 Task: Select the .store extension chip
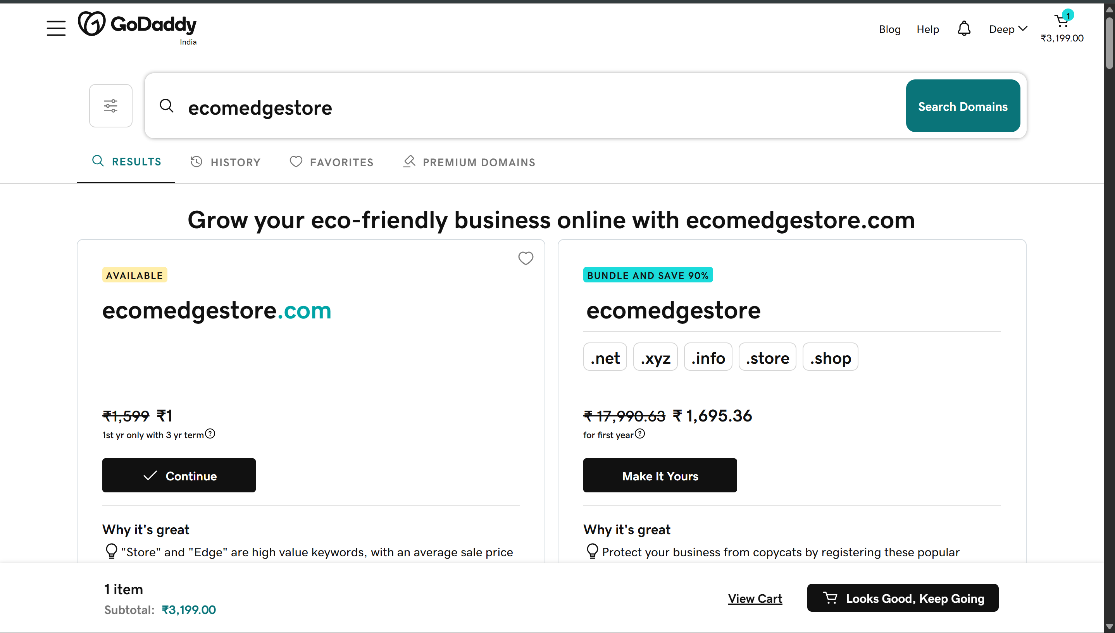pyautogui.click(x=767, y=356)
